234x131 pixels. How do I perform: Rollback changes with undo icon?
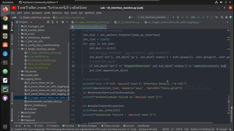[216, 17]
